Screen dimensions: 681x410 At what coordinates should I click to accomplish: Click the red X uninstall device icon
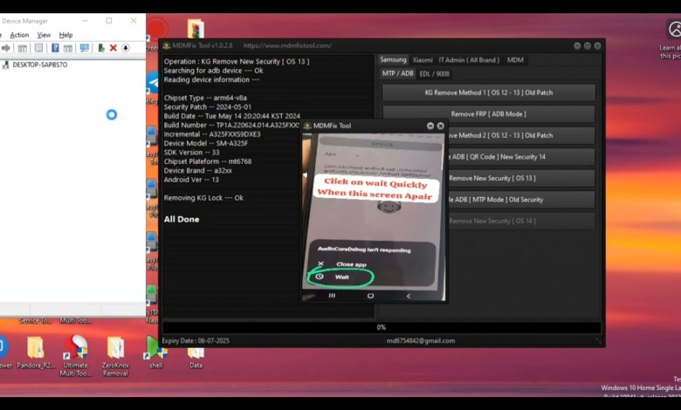(113, 48)
